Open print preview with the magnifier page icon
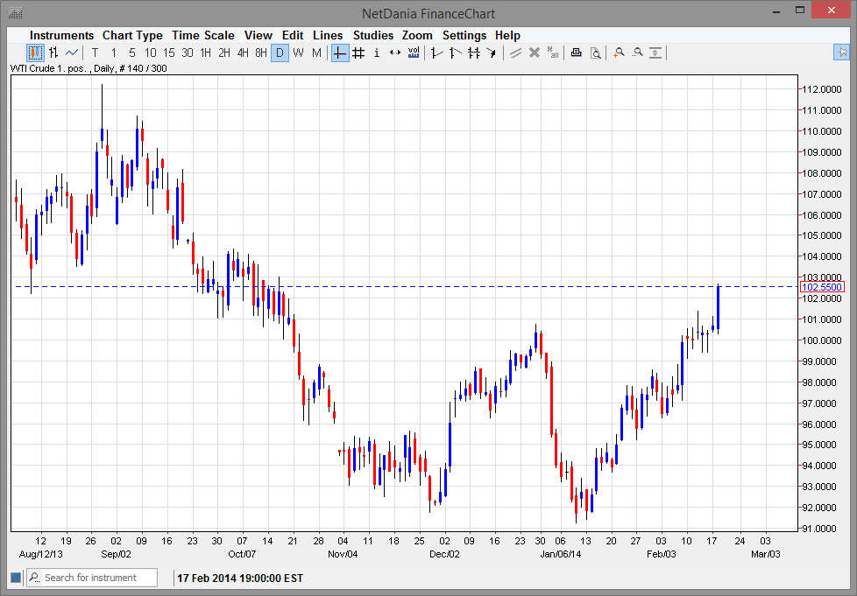 595,53
